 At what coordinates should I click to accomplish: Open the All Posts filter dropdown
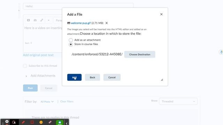point(47,102)
